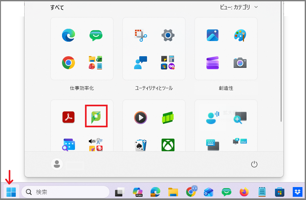Select the 創造性 category label
The image size is (306, 200).
tap(226, 88)
